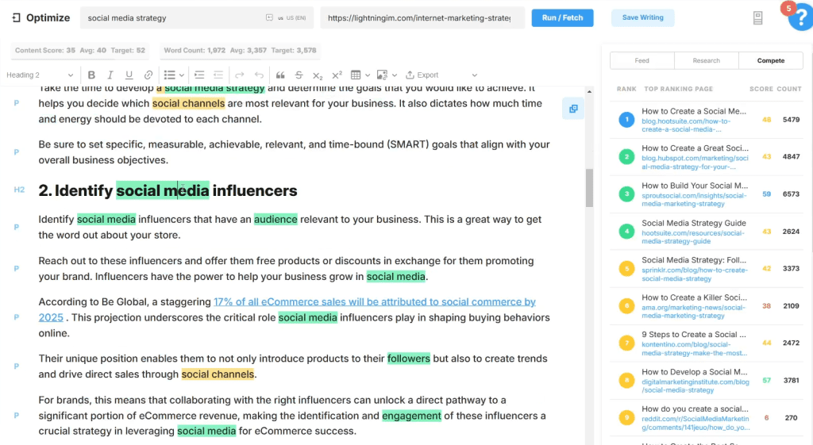Click the bulleted list icon
Image resolution: width=813 pixels, height=445 pixels.
pyautogui.click(x=169, y=75)
